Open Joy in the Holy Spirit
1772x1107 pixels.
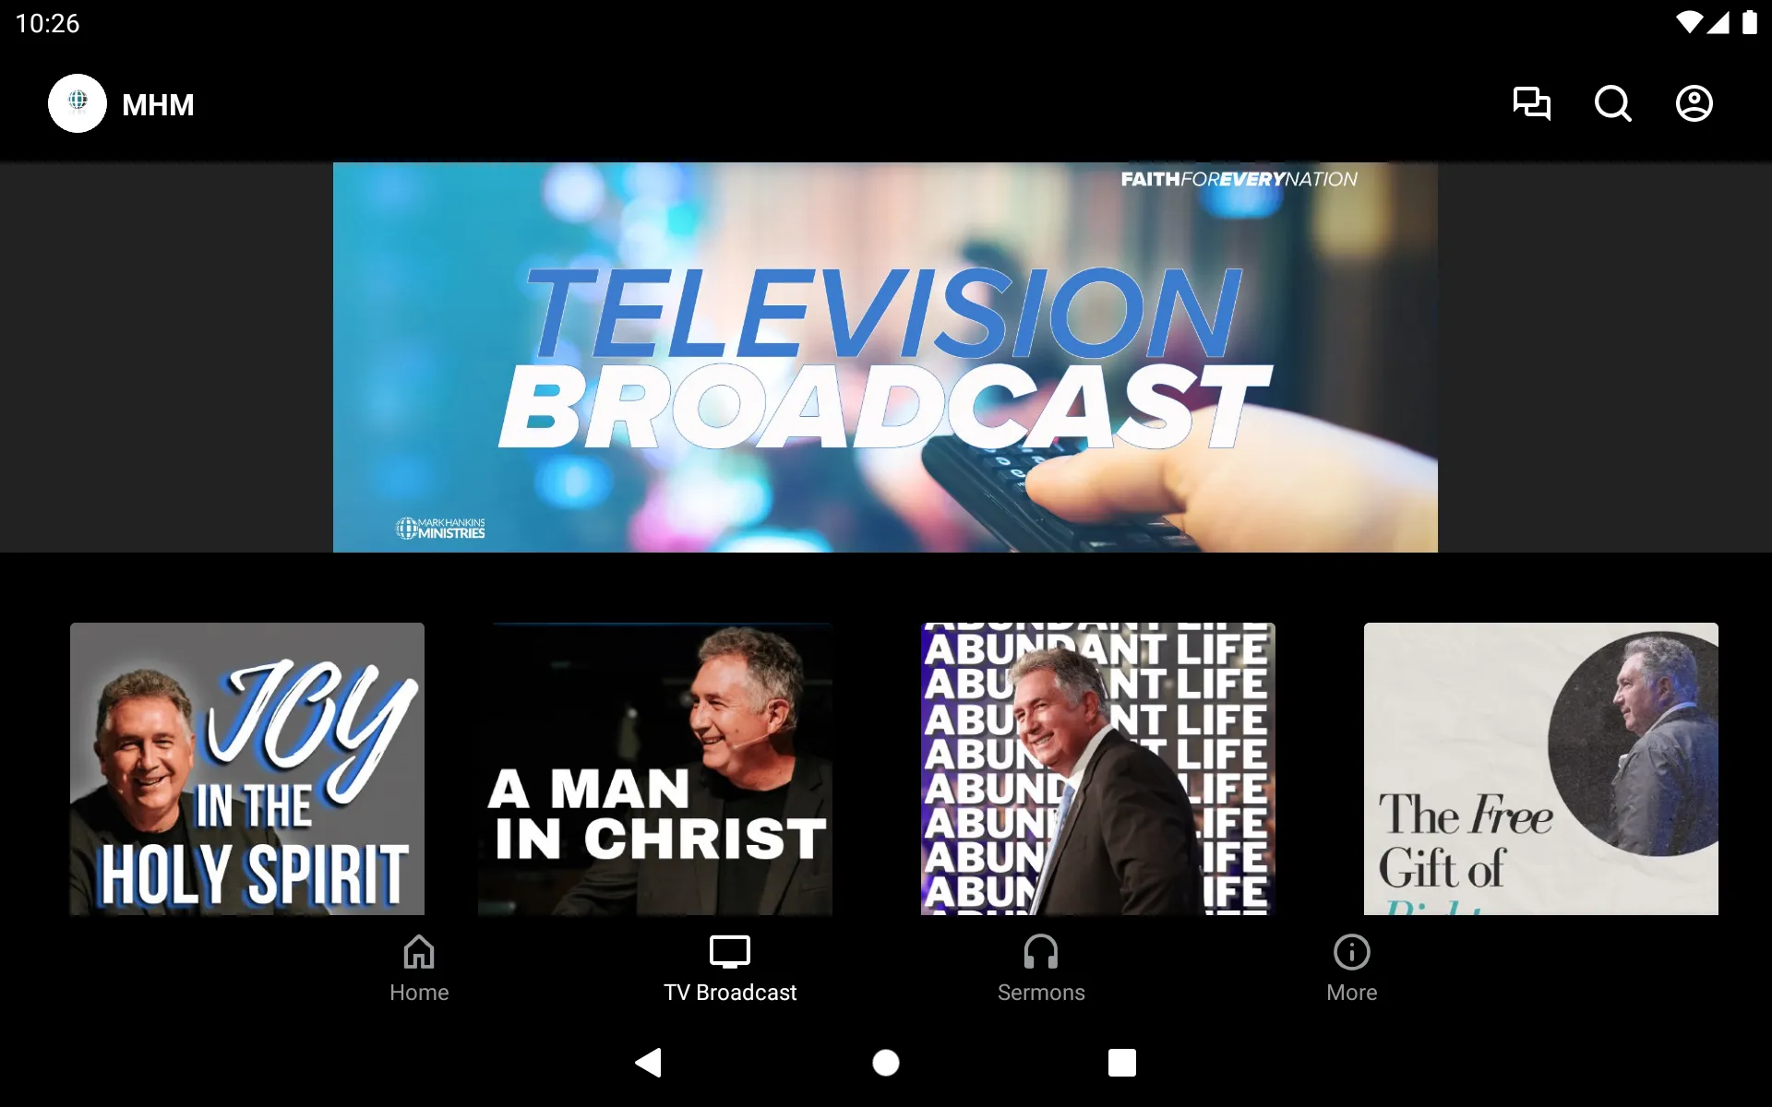coord(247,768)
